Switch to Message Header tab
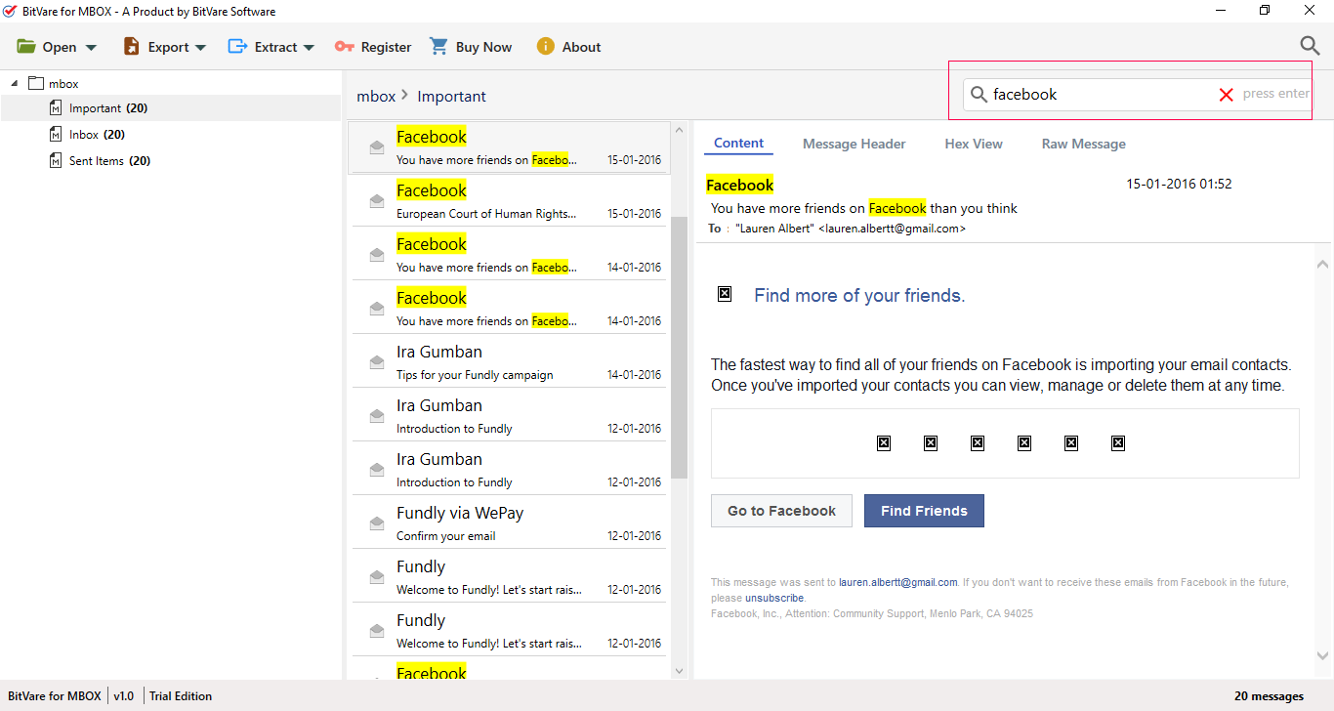Viewport: 1334px width, 711px height. click(854, 144)
